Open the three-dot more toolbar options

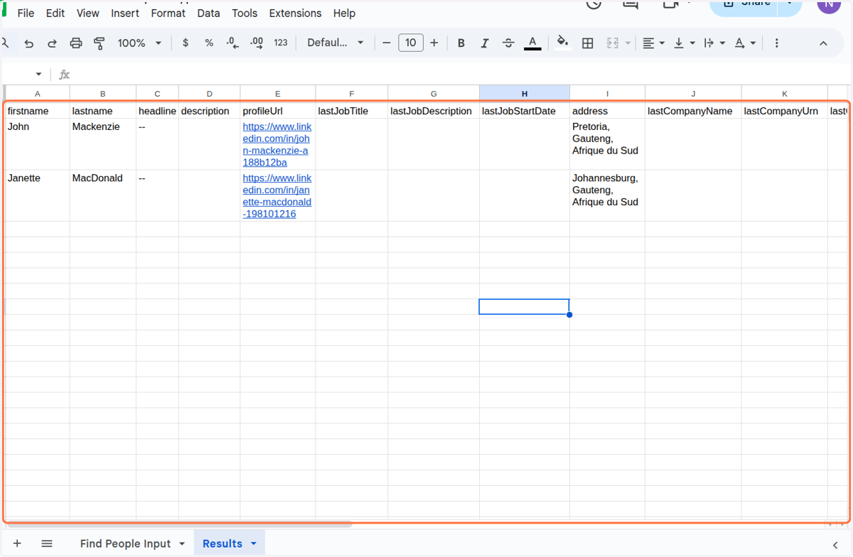click(x=777, y=43)
